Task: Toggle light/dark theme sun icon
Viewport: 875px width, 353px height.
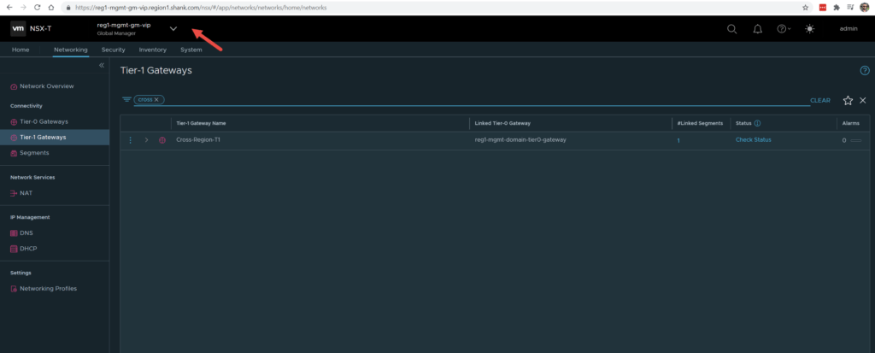Action: point(810,29)
